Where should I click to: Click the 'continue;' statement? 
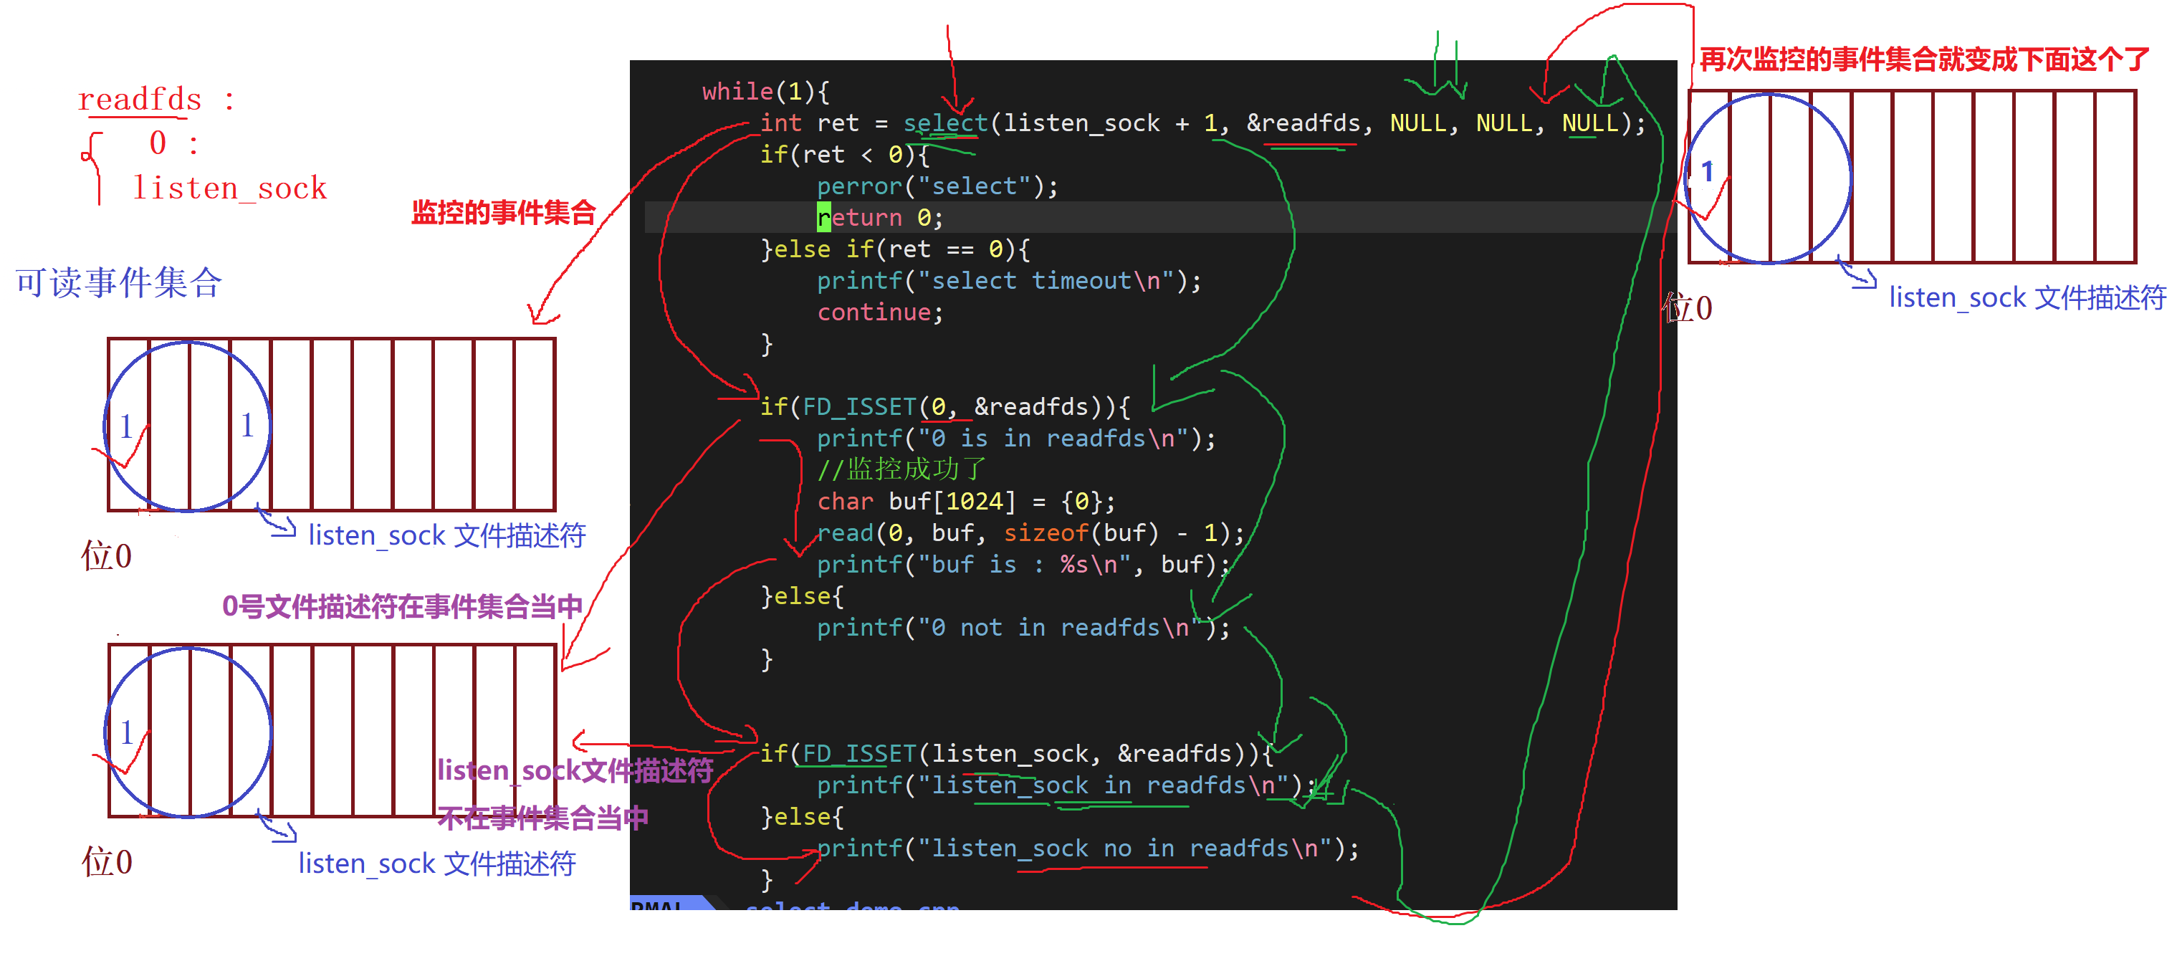click(879, 312)
